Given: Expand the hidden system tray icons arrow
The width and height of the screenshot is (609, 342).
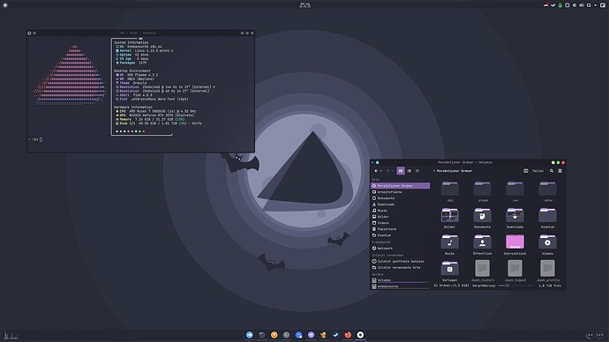Looking at the screenshot, I should pos(595,5).
